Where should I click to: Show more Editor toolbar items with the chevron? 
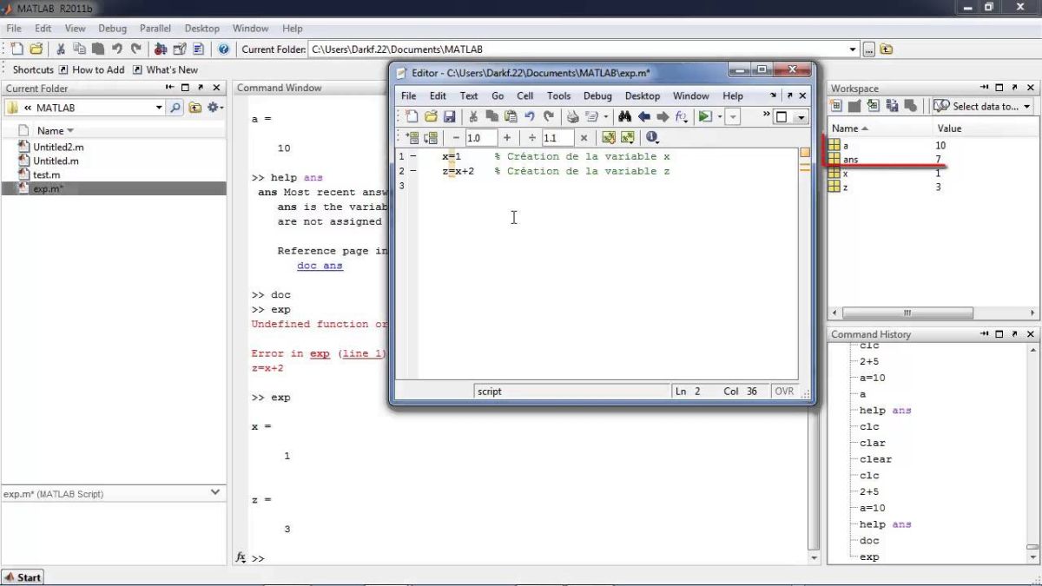point(766,114)
